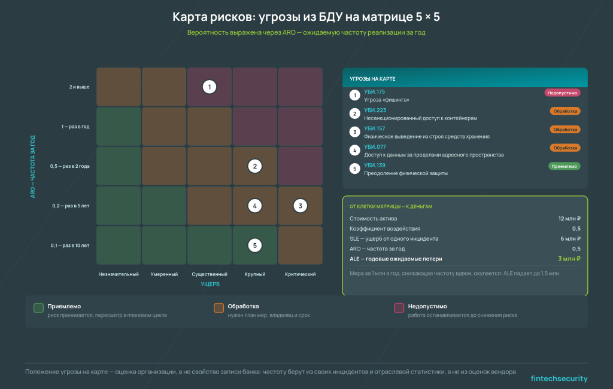Click the green subtitle about ARO
Image resolution: width=613 pixels, height=389 pixels.
[306, 32]
